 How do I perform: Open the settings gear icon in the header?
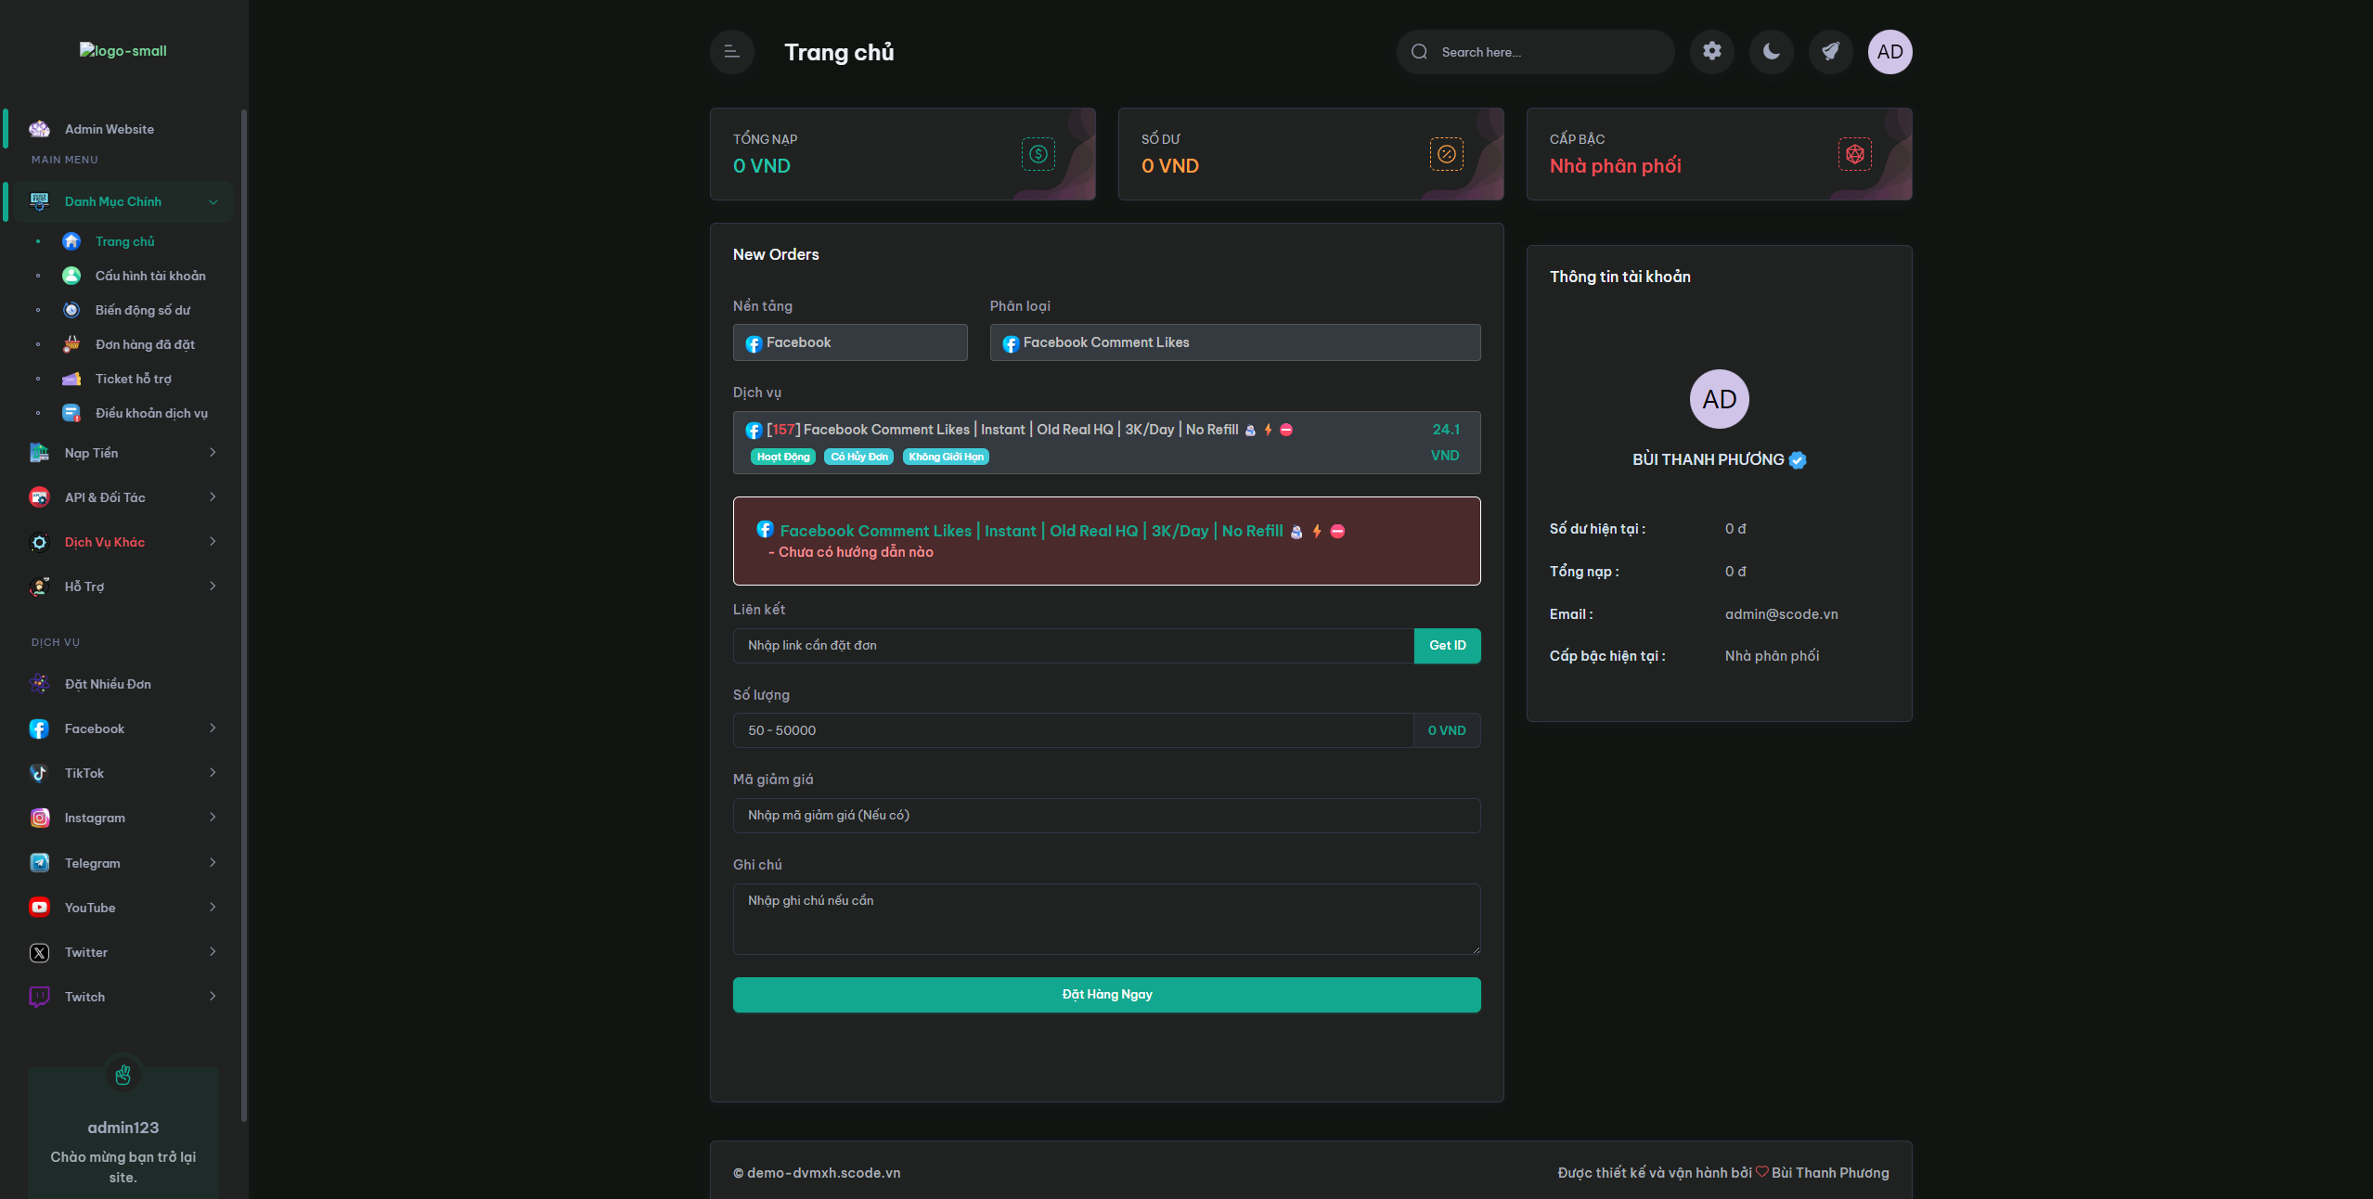(x=1711, y=51)
